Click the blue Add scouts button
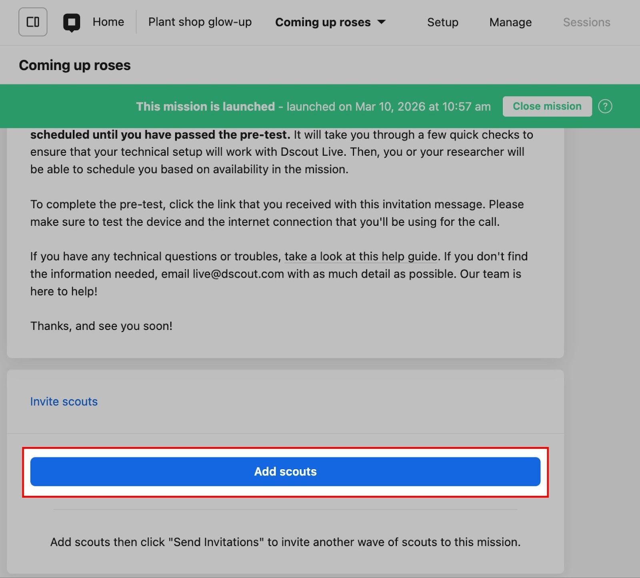 (285, 472)
